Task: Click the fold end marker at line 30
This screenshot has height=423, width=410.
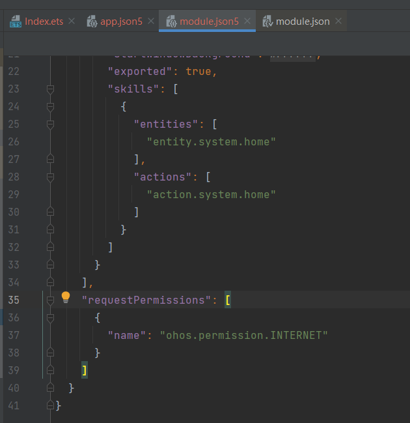Action: [50, 211]
